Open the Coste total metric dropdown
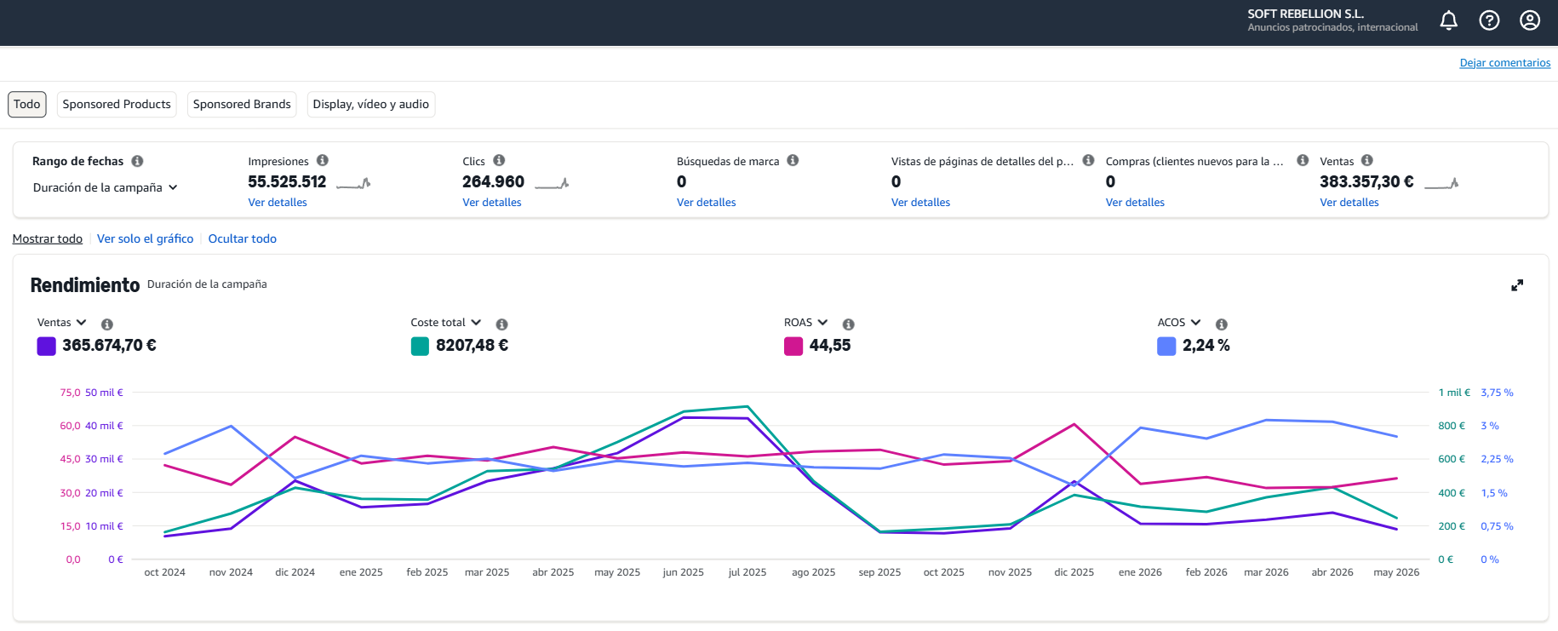 pyautogui.click(x=446, y=323)
